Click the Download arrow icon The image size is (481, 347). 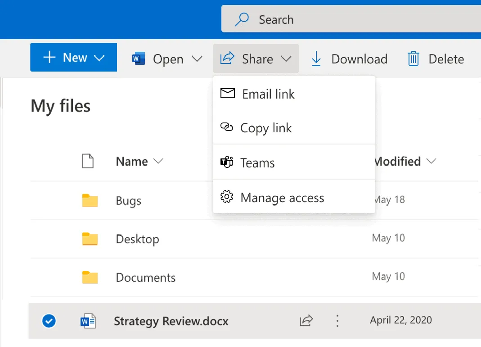click(316, 59)
